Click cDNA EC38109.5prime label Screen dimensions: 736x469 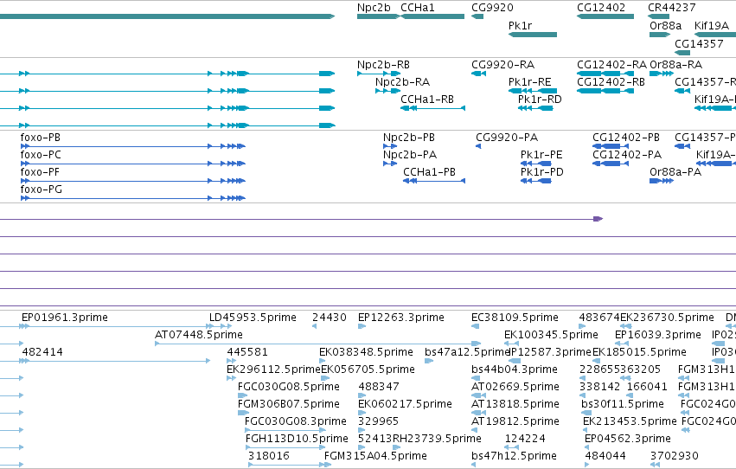pos(515,318)
